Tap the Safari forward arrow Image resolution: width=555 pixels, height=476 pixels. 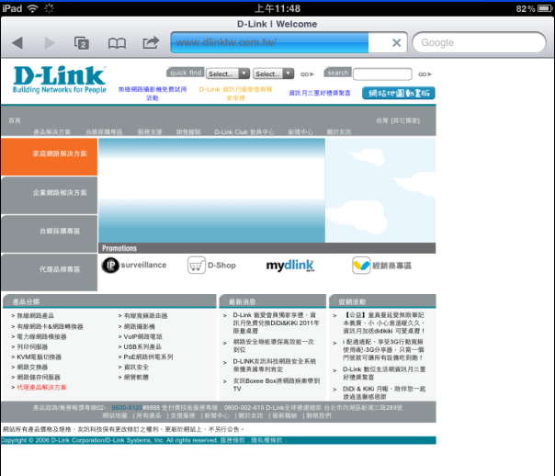click(50, 43)
